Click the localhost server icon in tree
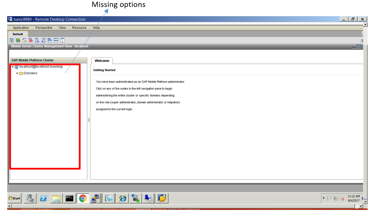The height and width of the screenshot is (210, 376). pyautogui.click(x=16, y=67)
